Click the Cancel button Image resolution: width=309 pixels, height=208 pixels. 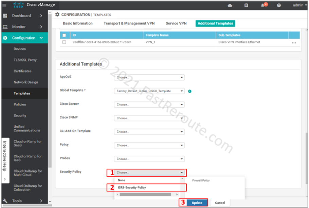220,203
